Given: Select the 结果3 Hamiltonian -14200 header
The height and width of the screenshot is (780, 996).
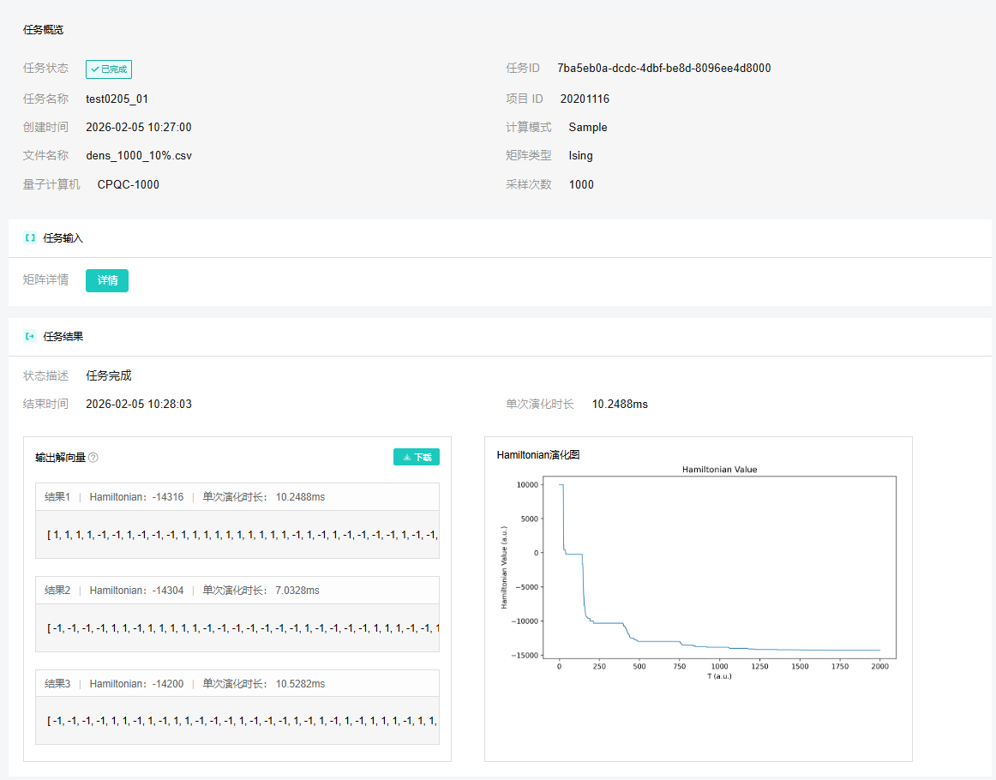Looking at the screenshot, I should 237,683.
